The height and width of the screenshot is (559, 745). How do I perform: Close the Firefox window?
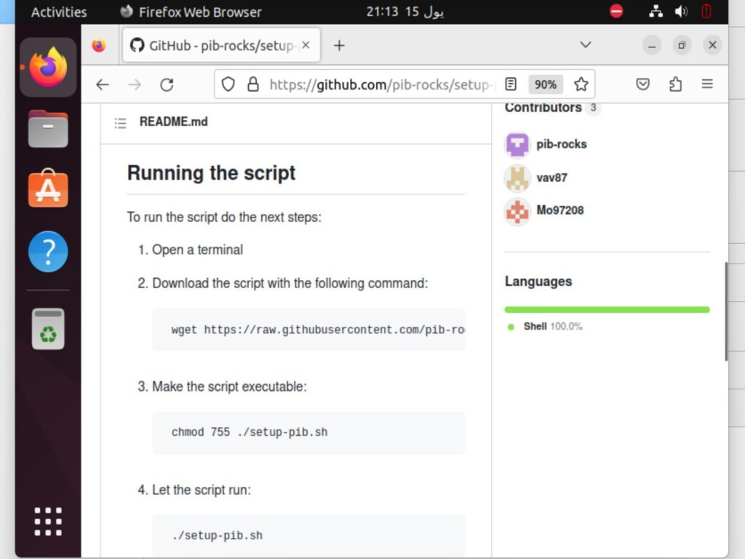712,45
